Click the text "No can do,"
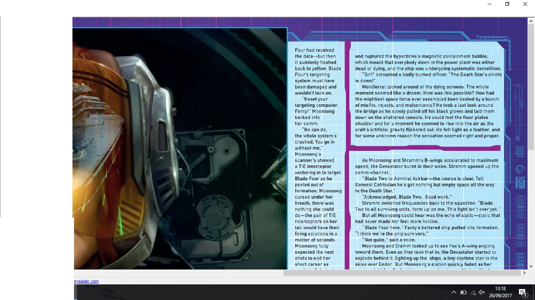This screenshot has height=300, width=535. tap(314, 130)
